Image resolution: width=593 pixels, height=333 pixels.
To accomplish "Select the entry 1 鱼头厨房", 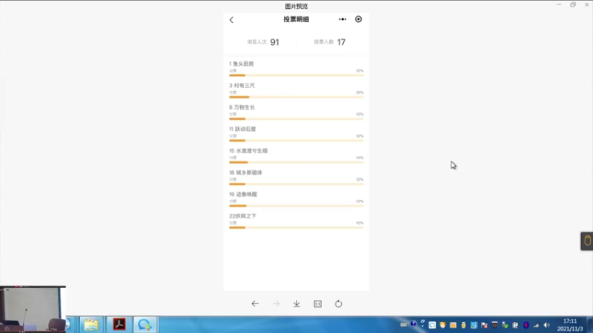I will pos(242,64).
